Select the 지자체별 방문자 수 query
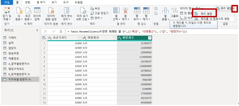The image size is (239, 106). (x=20, y=79)
